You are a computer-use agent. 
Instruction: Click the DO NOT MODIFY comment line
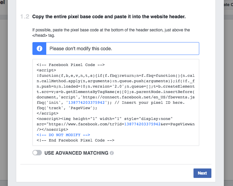(63, 135)
